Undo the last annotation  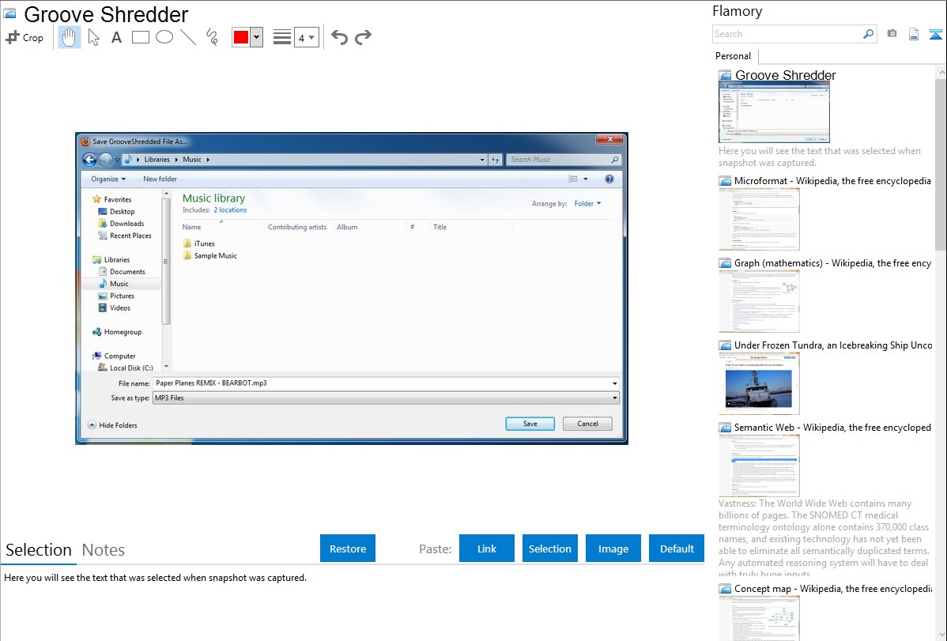tap(339, 37)
